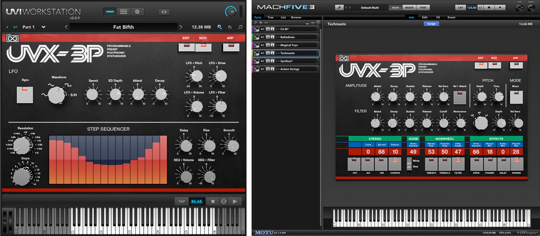Image resolution: width=540 pixels, height=236 pixels.
Task: Open the Browse tab in MachFive
Action: [296, 17]
